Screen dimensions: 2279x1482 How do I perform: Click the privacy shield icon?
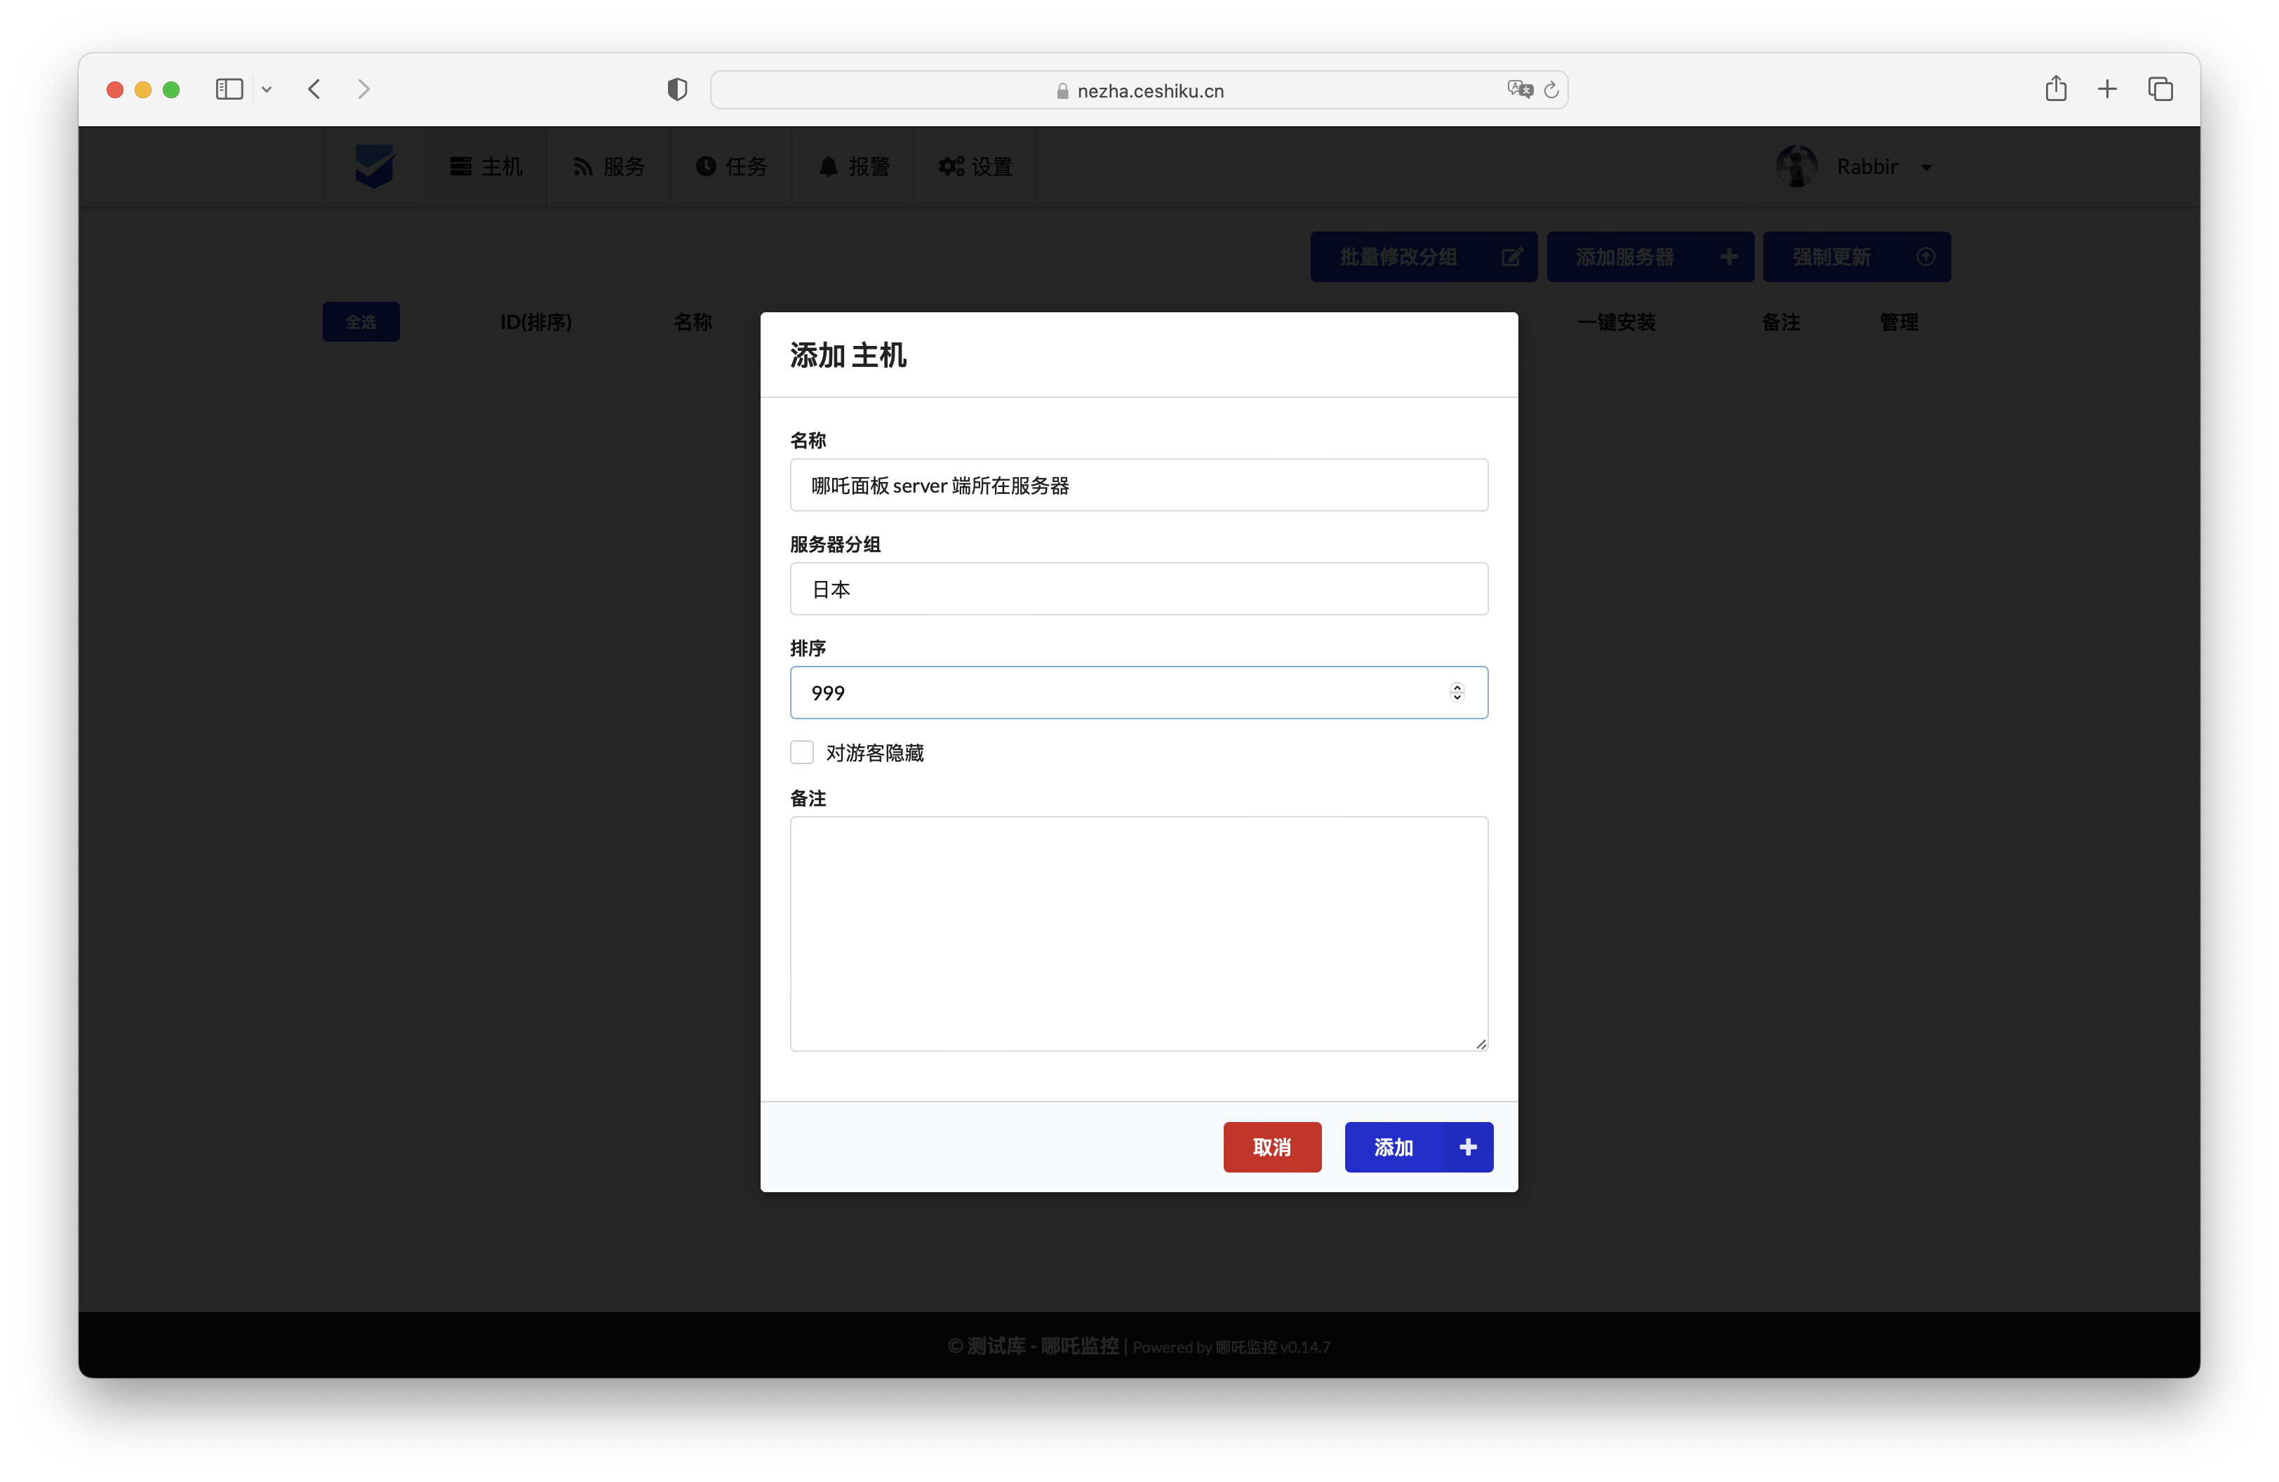click(677, 89)
